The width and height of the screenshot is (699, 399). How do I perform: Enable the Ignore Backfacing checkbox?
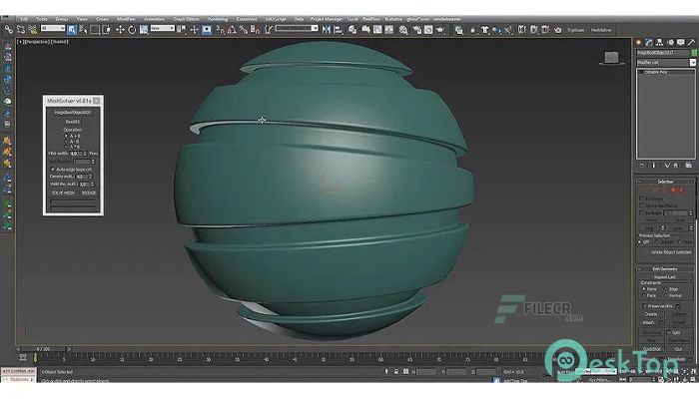click(x=642, y=205)
